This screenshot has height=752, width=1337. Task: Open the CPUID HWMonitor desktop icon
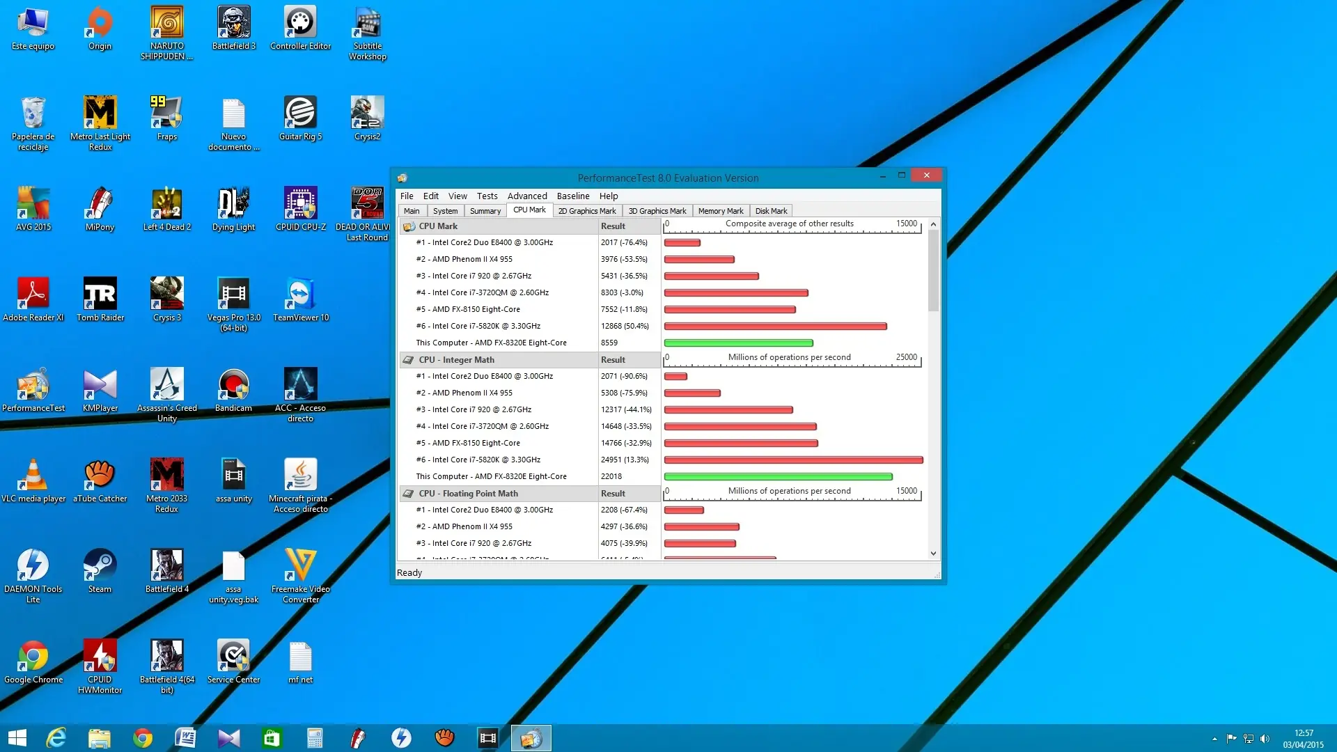click(100, 667)
